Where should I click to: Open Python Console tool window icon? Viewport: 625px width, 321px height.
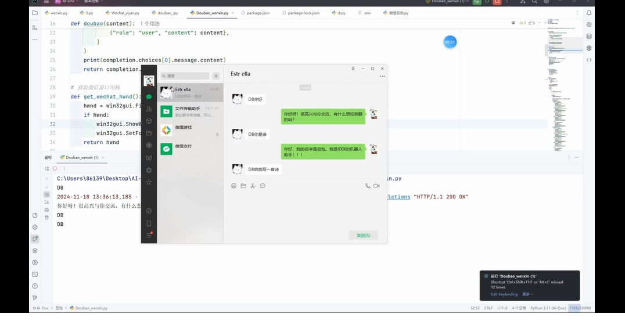(x=35, y=227)
